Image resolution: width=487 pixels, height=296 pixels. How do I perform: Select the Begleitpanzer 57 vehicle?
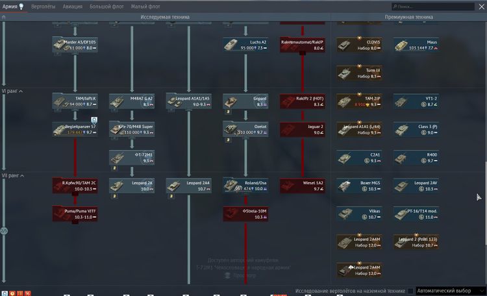tap(75, 129)
